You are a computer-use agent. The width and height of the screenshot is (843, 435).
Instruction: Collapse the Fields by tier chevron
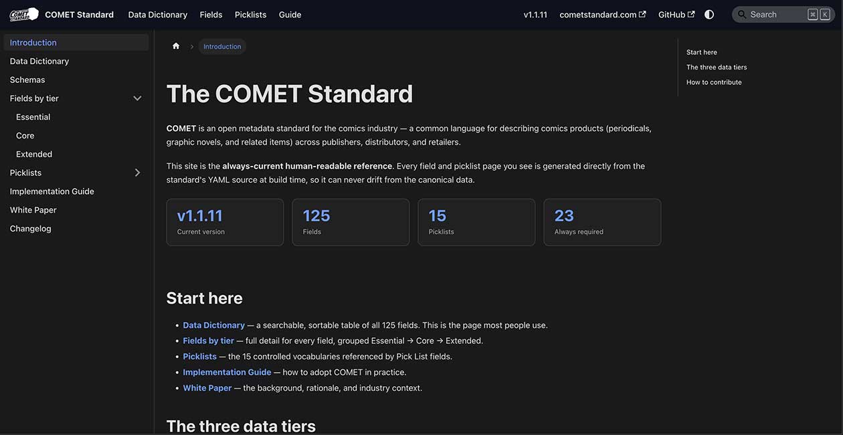point(137,98)
